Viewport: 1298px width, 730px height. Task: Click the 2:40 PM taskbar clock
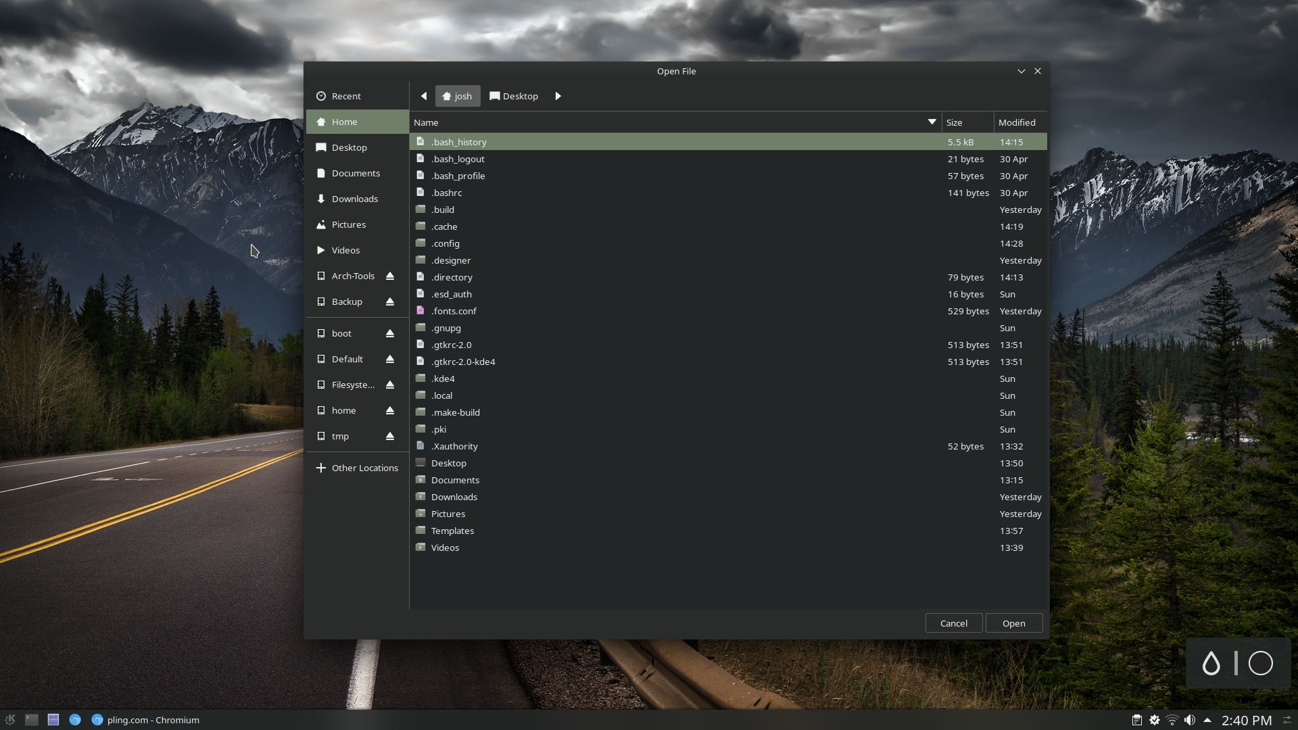1247,721
